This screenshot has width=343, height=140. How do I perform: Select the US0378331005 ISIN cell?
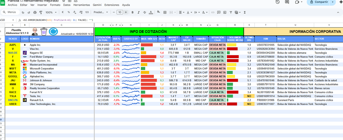point(266,45)
